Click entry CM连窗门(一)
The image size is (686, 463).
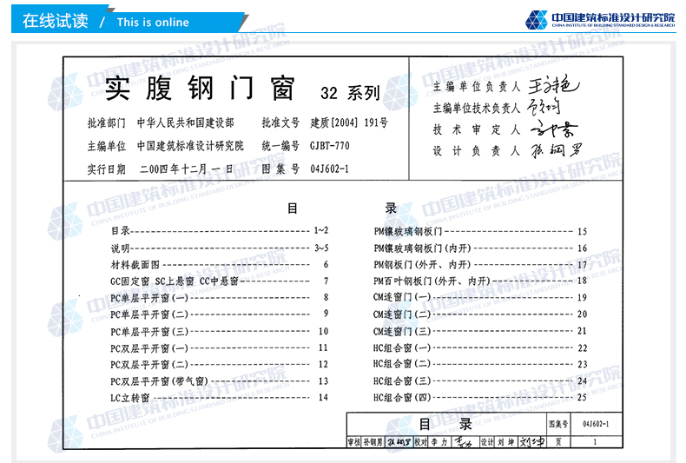click(480, 298)
